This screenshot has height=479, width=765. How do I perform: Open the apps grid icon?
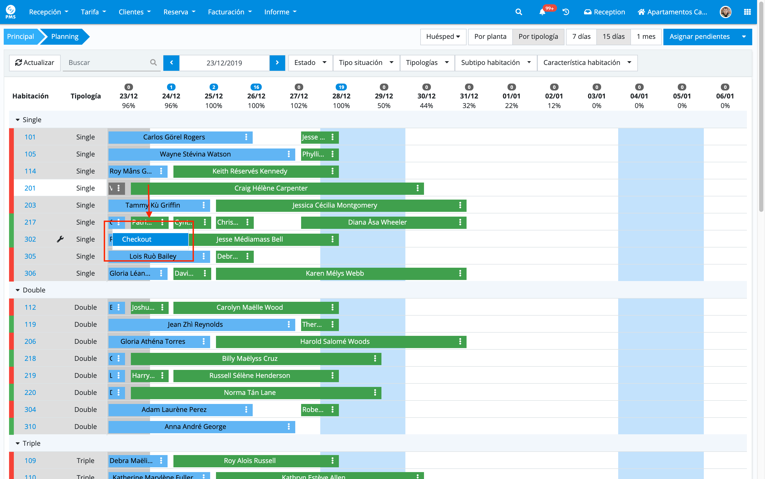(x=747, y=12)
